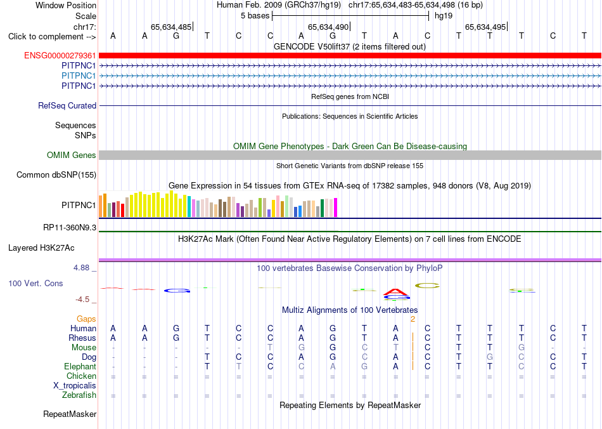The height and width of the screenshot is (429, 602).
Task: Click the RP11-360N9.3 gene label
Action: 70,228
